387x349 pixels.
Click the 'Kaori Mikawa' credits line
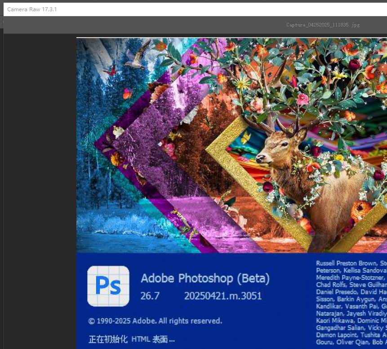[x=351, y=321]
